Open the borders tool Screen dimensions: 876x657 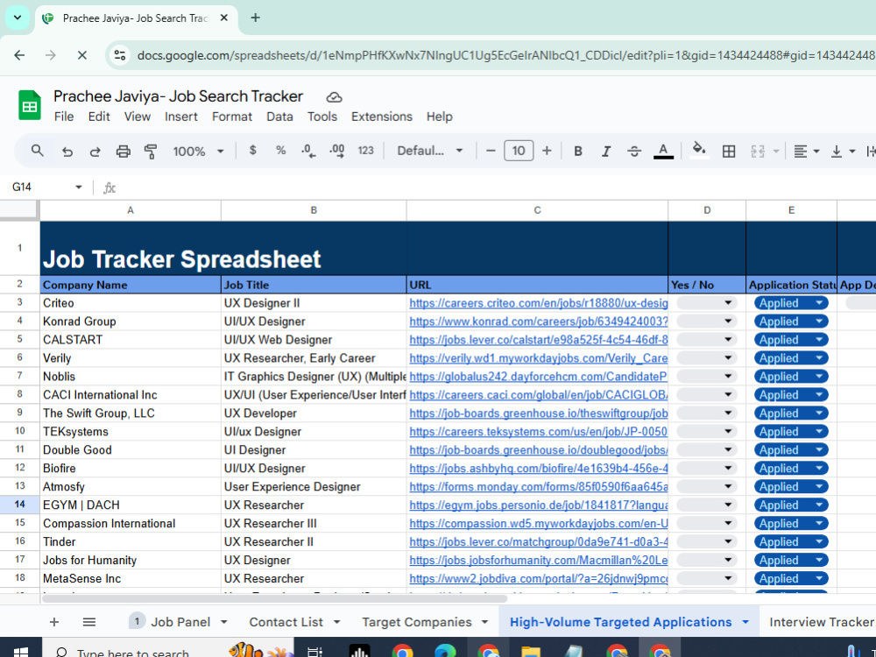coord(729,151)
